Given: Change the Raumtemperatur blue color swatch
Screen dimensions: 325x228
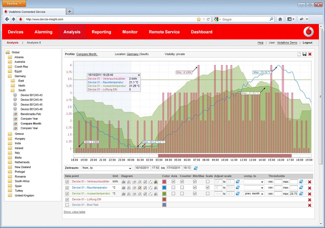Looking at the screenshot, I should [164, 188].
